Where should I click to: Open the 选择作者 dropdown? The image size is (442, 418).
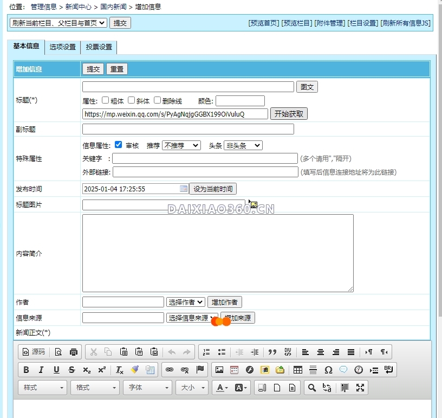pyautogui.click(x=186, y=302)
